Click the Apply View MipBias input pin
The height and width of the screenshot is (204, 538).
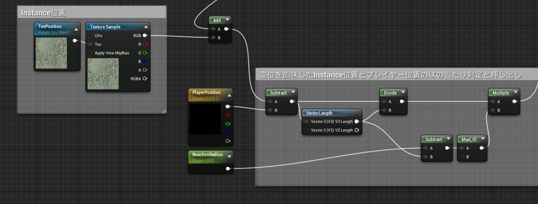91,53
